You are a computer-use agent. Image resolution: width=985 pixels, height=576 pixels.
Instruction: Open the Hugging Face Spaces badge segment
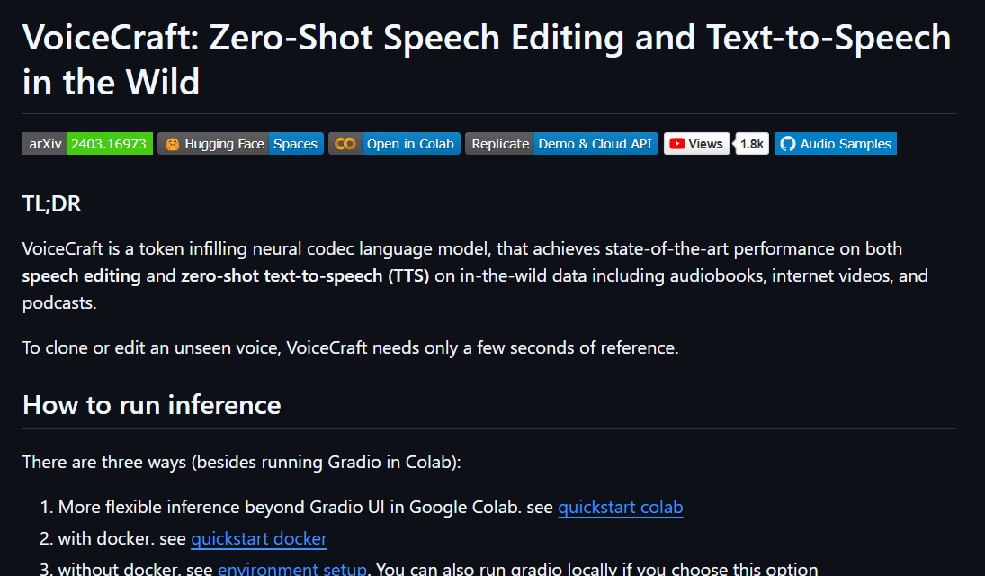pyautogui.click(x=295, y=144)
